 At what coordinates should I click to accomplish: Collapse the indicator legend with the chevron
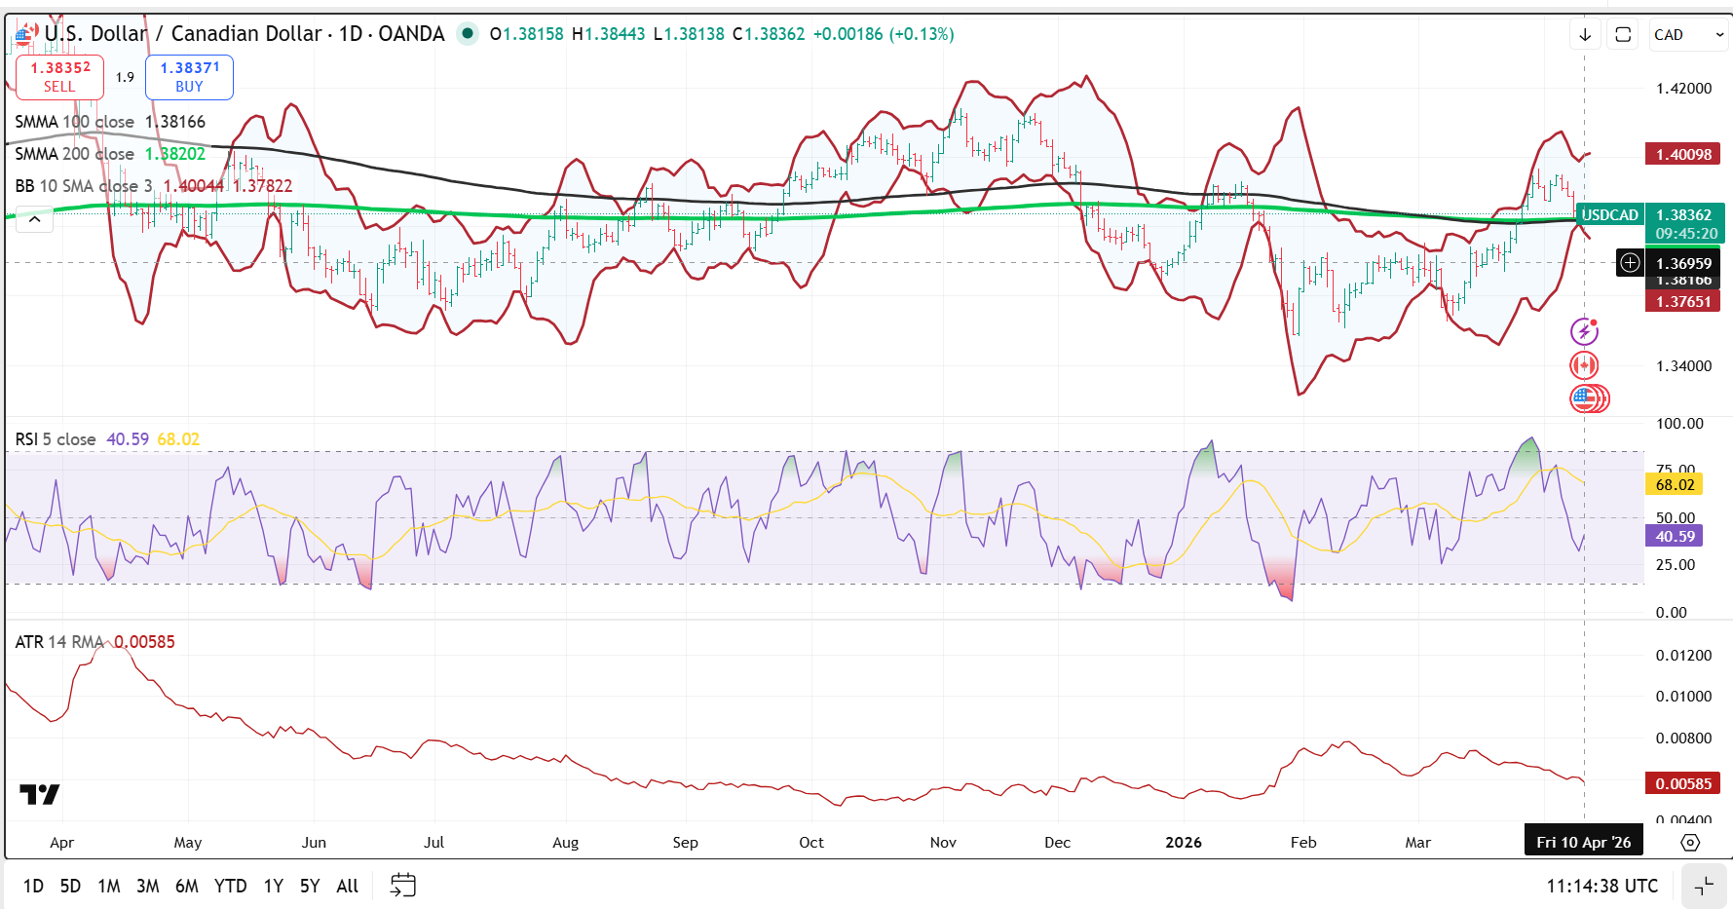(x=34, y=219)
